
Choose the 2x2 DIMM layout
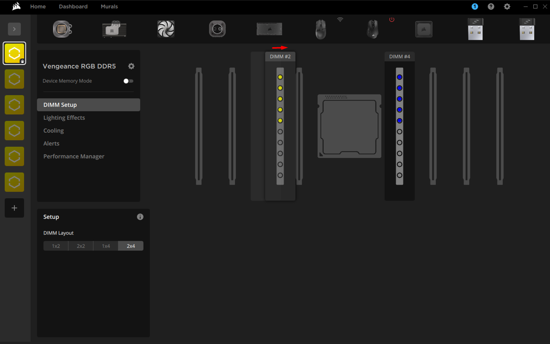(x=81, y=246)
